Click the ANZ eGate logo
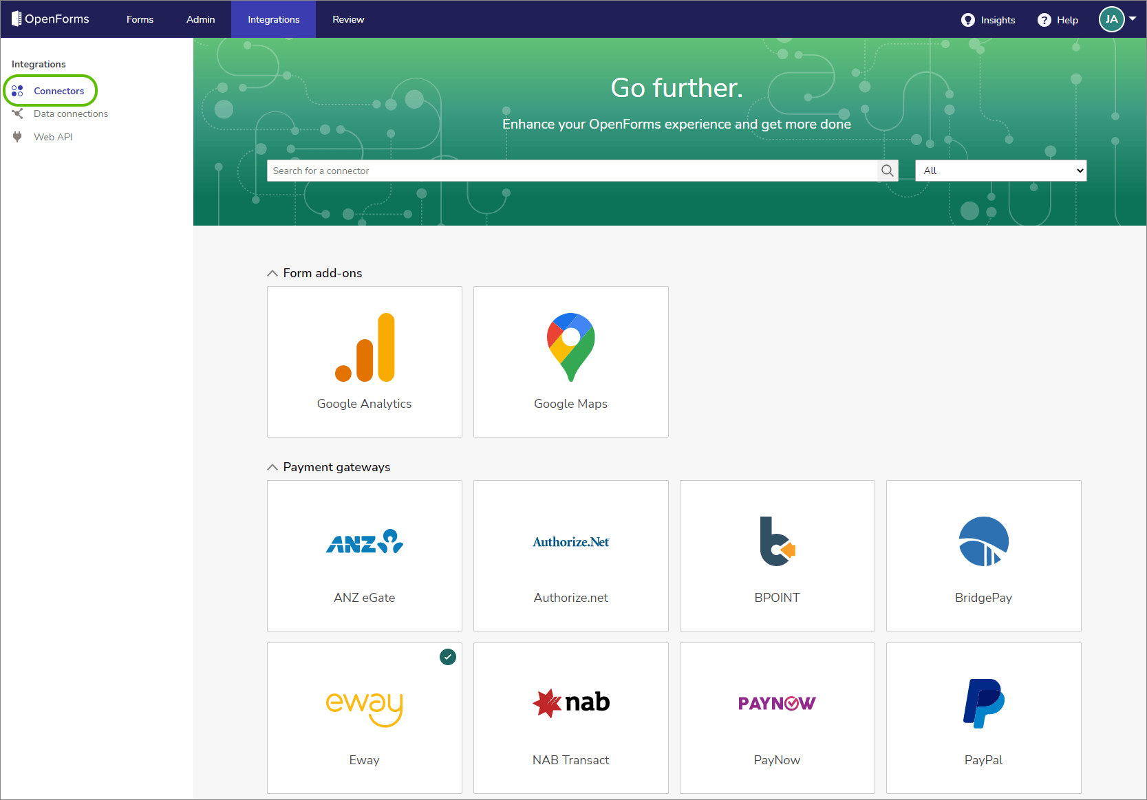The image size is (1147, 800). pyautogui.click(x=365, y=541)
